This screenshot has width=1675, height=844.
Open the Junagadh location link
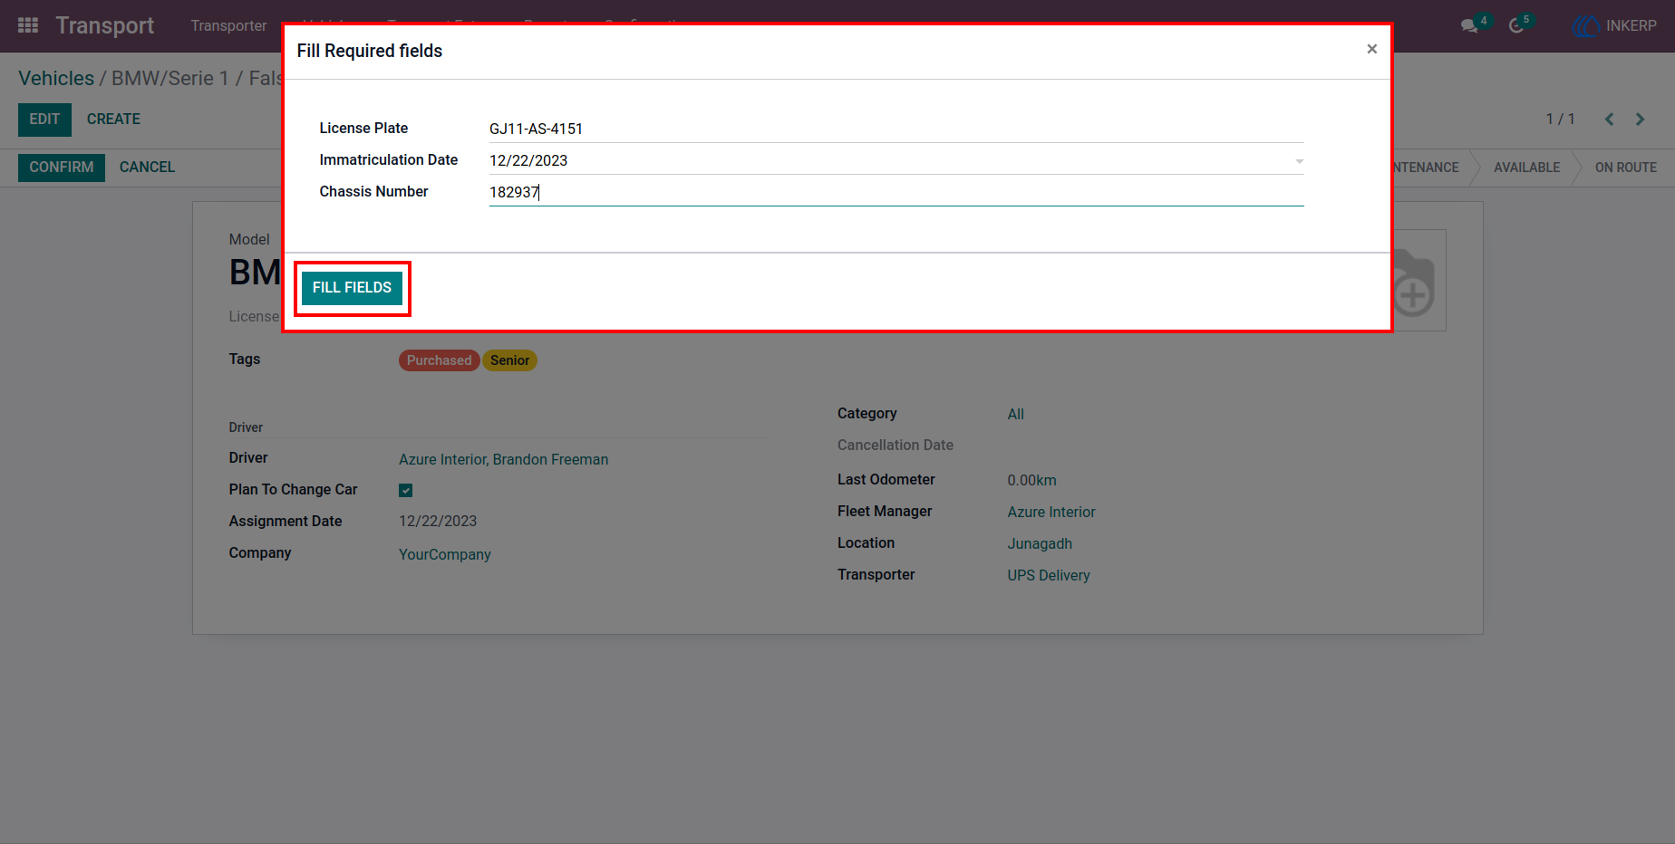(x=1040, y=544)
